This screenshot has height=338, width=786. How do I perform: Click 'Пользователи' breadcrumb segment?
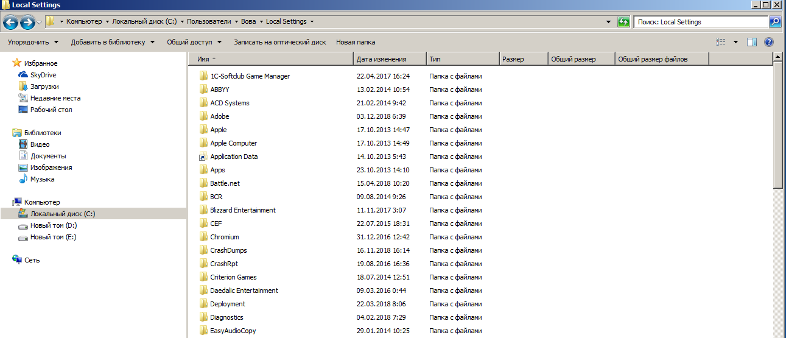[x=209, y=21]
